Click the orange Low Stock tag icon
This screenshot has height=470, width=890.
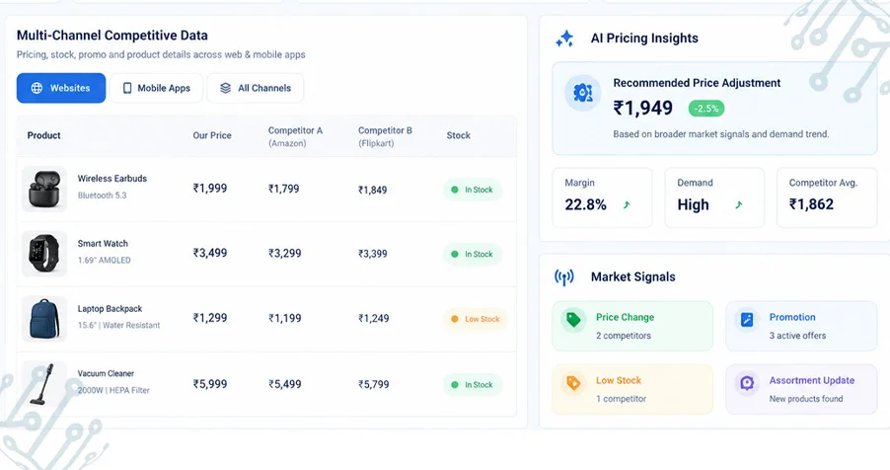pos(573,383)
